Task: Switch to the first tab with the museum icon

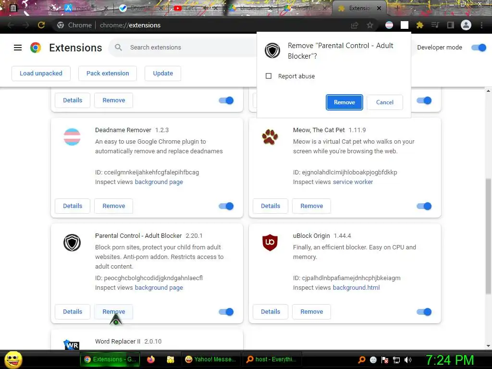Action: 31,8
